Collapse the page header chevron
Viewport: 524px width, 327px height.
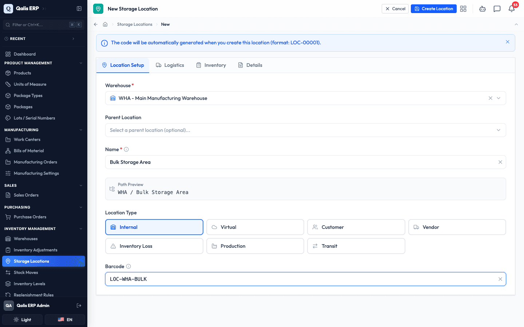pyautogui.click(x=516, y=24)
